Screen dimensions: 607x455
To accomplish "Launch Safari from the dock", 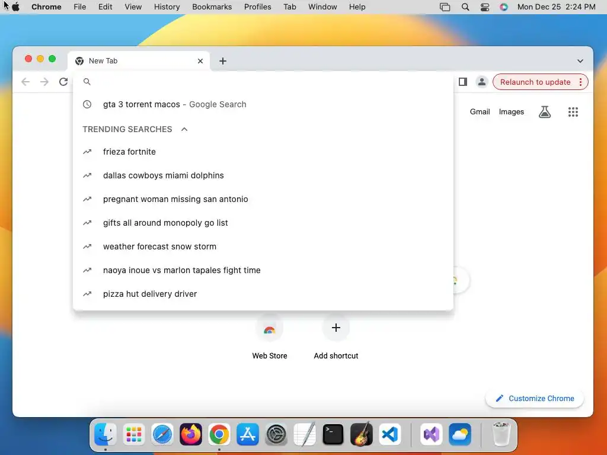I will (x=162, y=434).
